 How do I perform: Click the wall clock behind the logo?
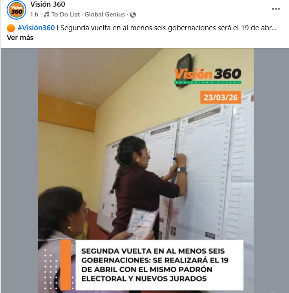click(x=185, y=70)
